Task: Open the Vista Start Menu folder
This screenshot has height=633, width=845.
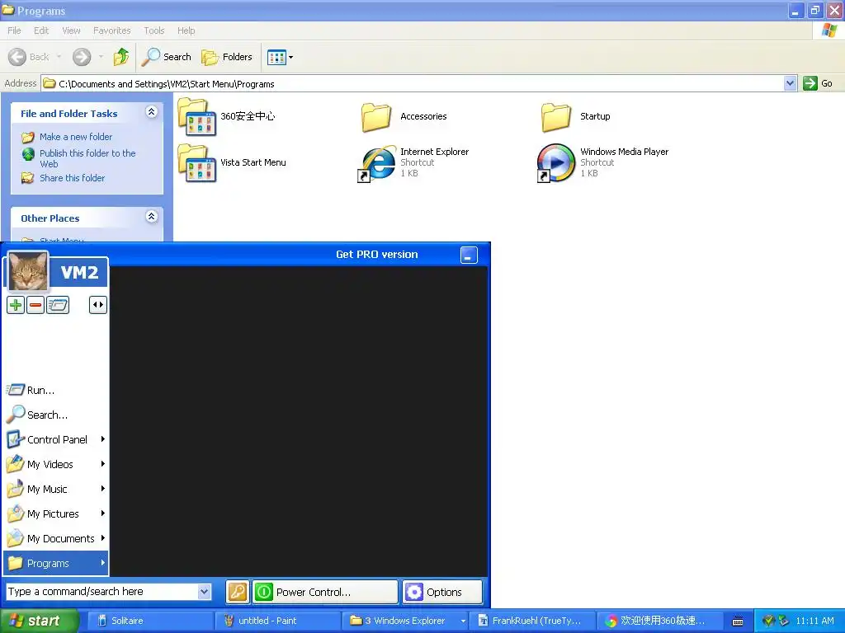Action: [x=232, y=162]
